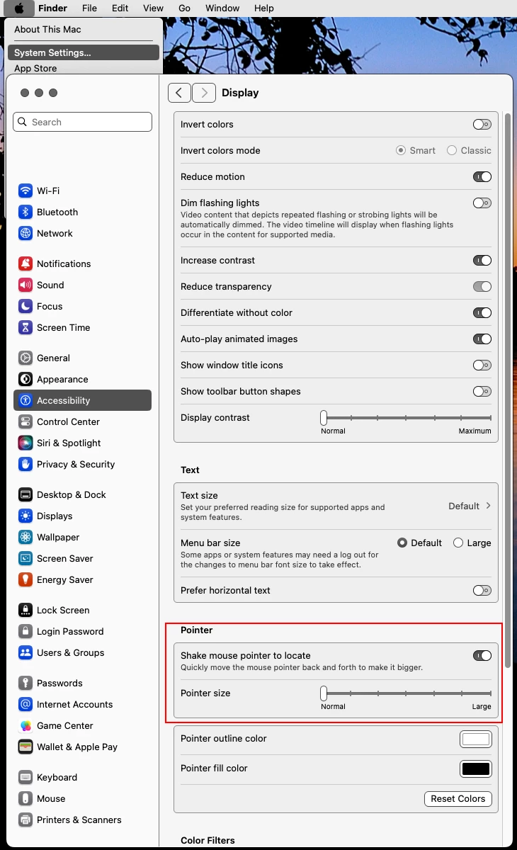Click Display contrast slider handle

point(324,417)
